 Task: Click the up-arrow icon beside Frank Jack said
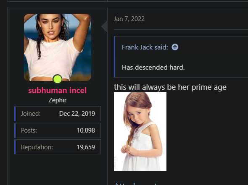click(175, 47)
